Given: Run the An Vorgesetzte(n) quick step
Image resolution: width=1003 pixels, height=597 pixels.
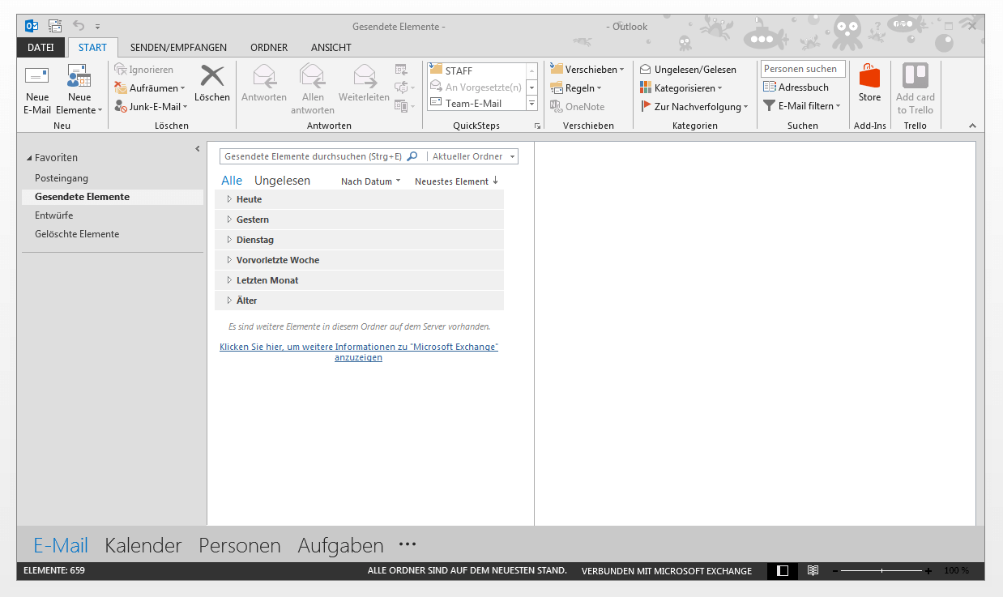Looking at the screenshot, I should pos(476,87).
